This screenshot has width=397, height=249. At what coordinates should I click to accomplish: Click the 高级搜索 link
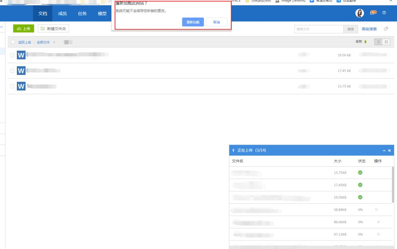point(369,29)
